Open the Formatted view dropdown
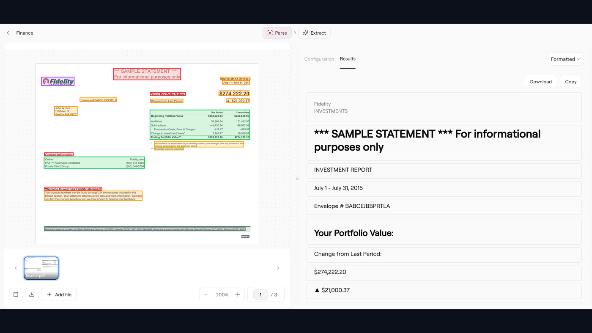Image resolution: width=592 pixels, height=333 pixels. [566, 59]
